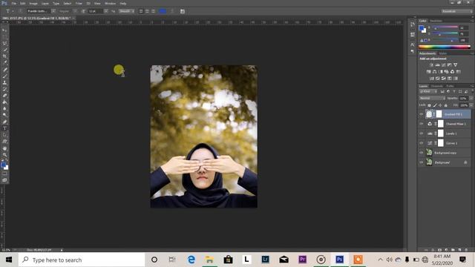The image size is (475, 267).
Task: Add a Levels adjustment from Adjustments panel
Action: (437, 65)
